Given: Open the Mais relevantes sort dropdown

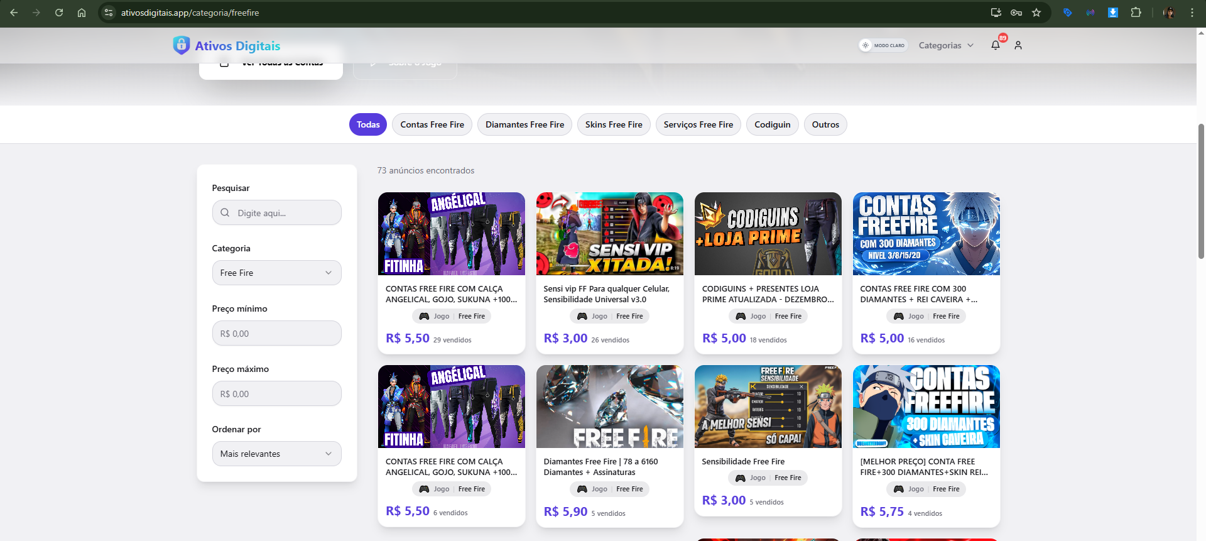Looking at the screenshot, I should pos(276,454).
